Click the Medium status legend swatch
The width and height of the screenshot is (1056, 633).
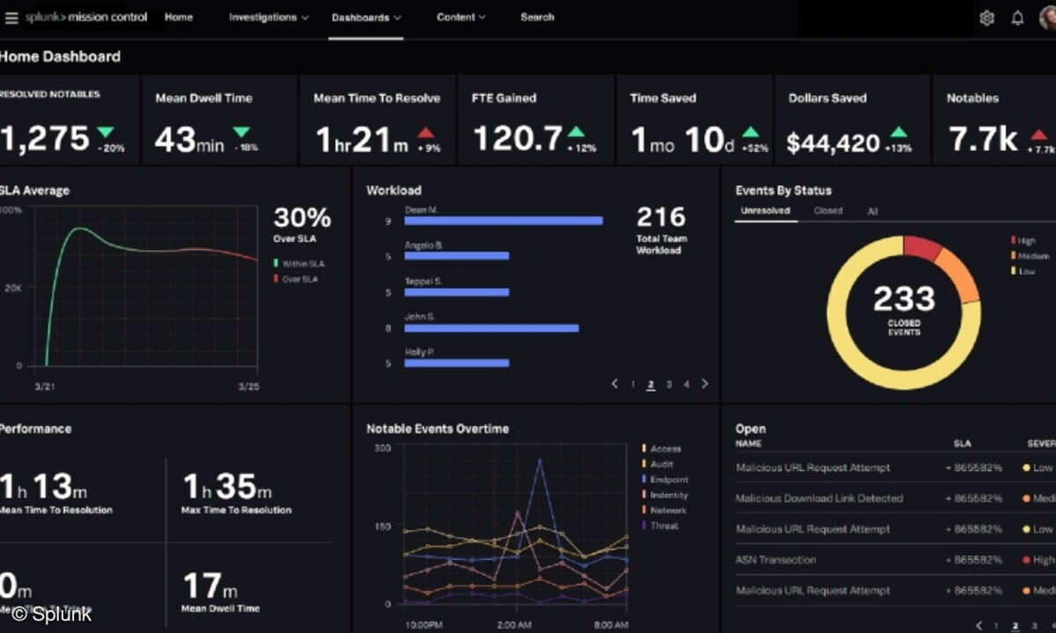1014,256
